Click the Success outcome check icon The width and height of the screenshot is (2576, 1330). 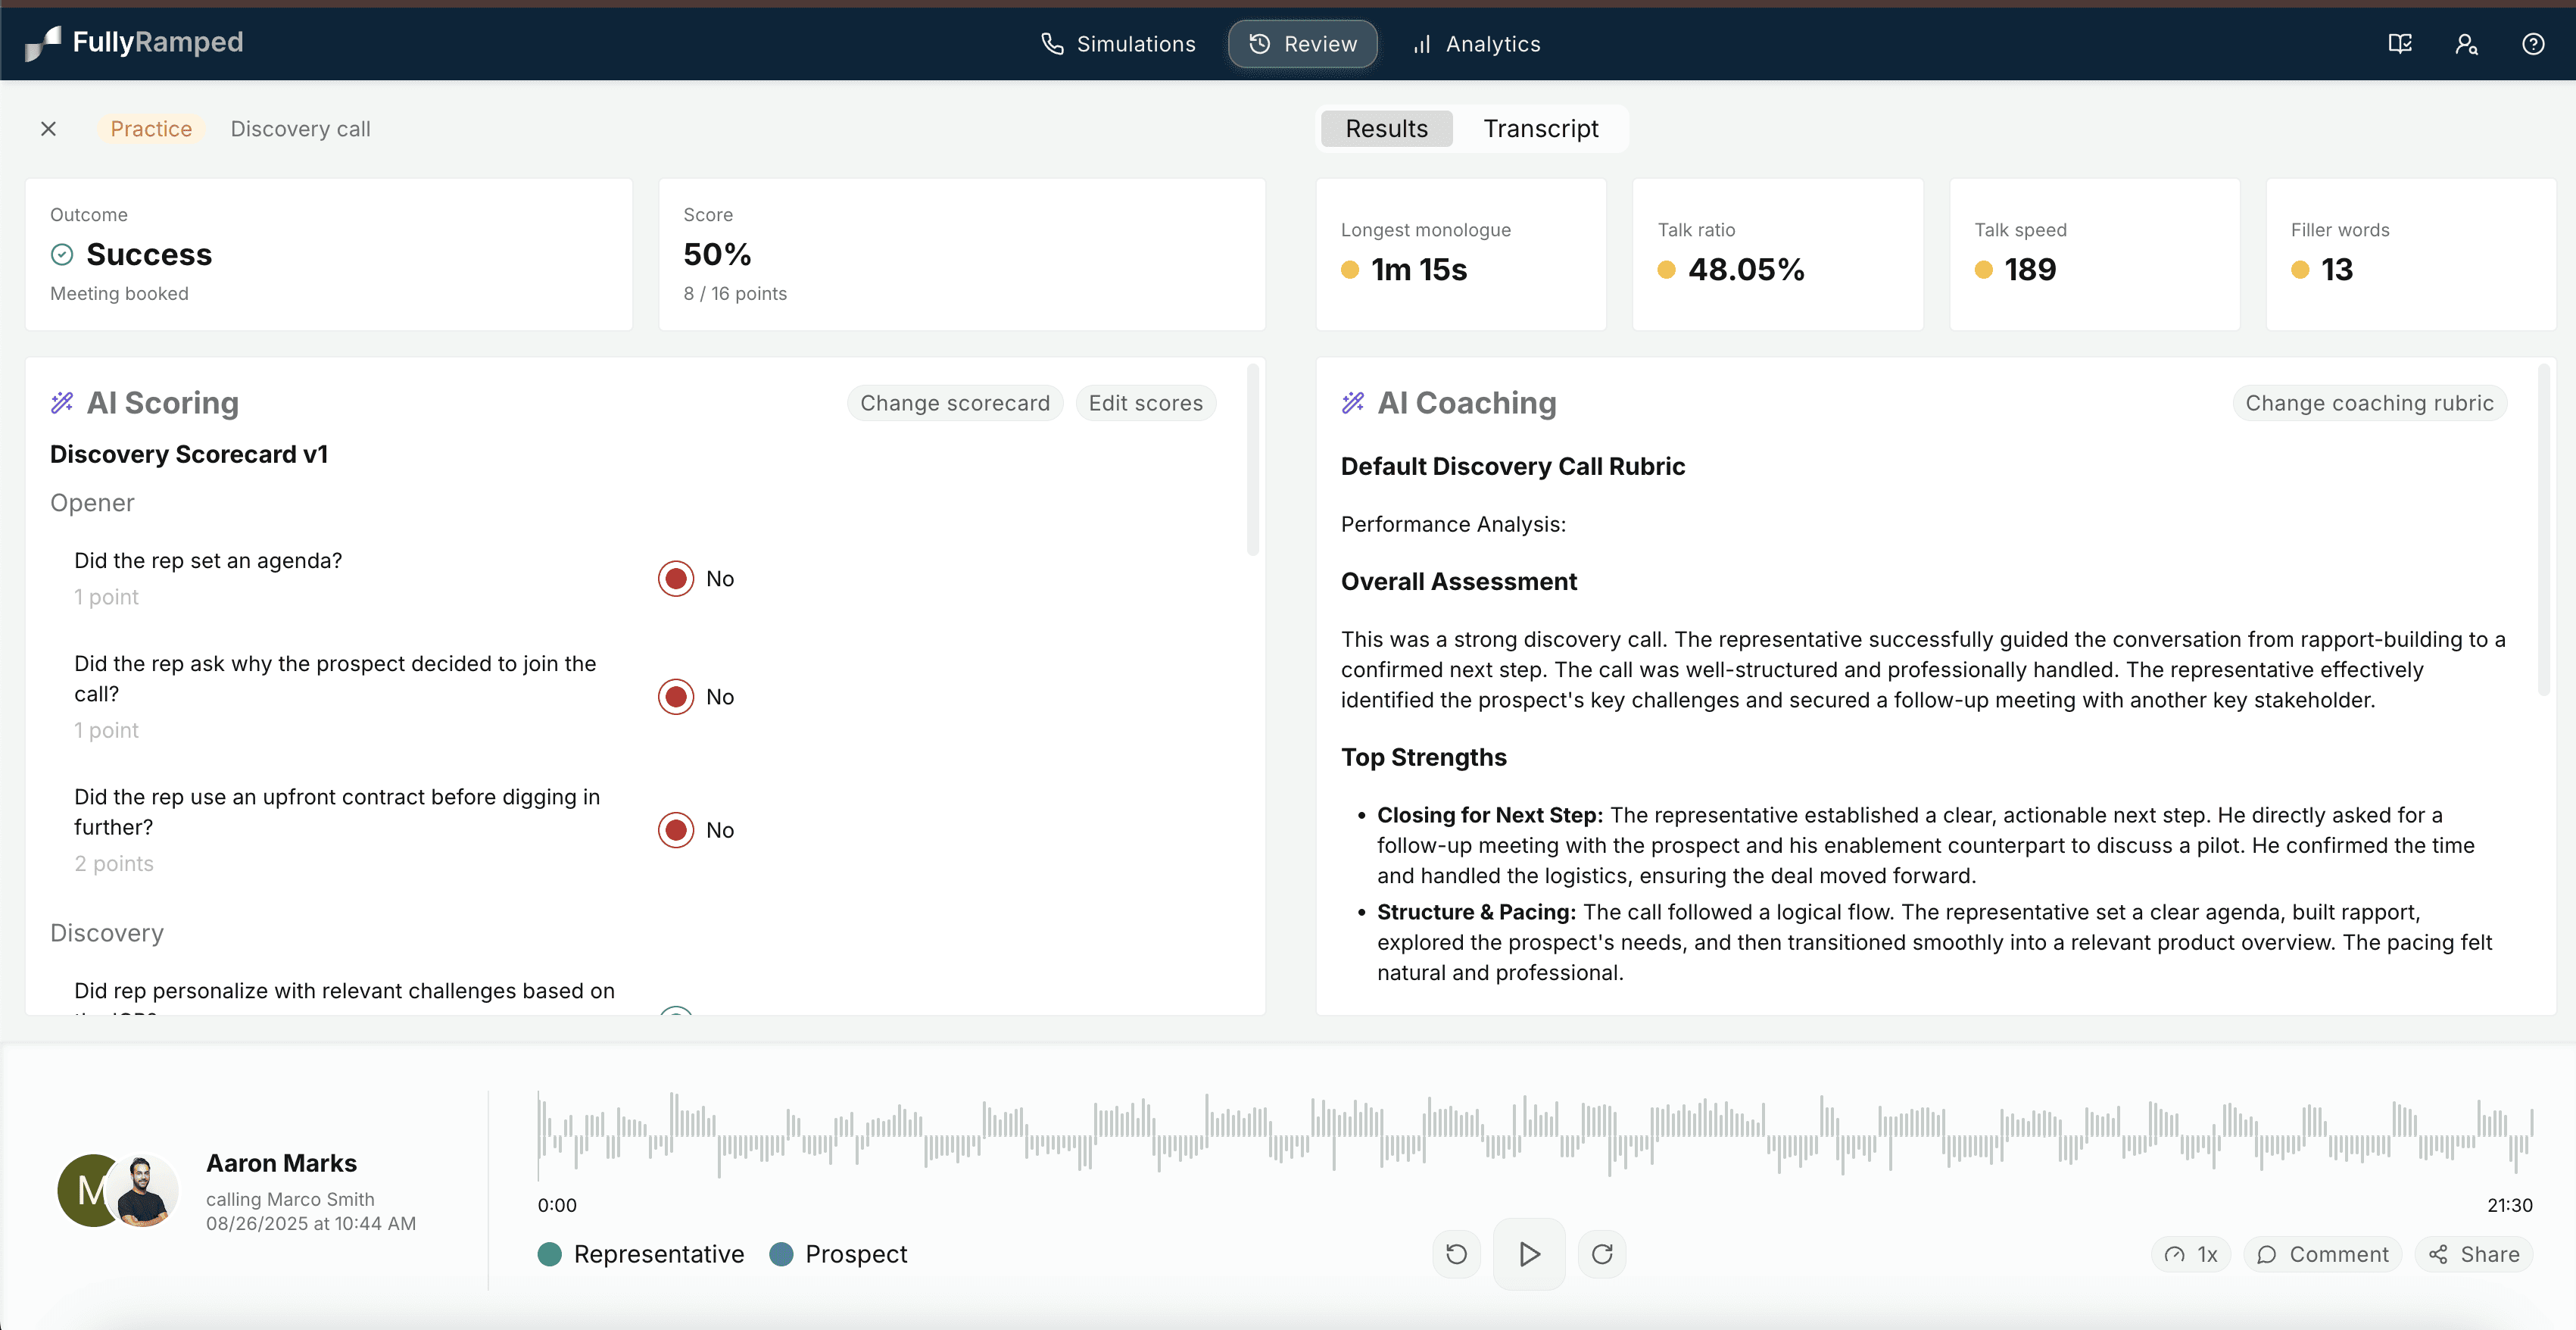(x=62, y=255)
